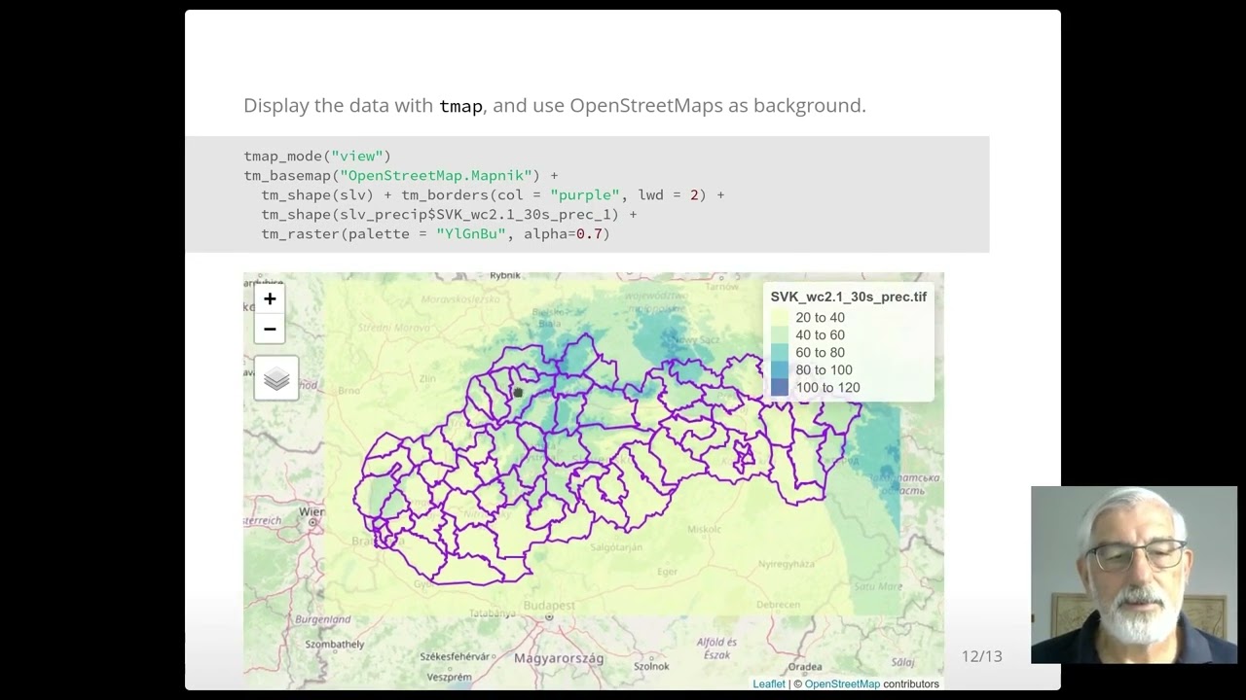1246x700 pixels.
Task: Click the 80 to 100 legend swatch
Action: point(780,370)
